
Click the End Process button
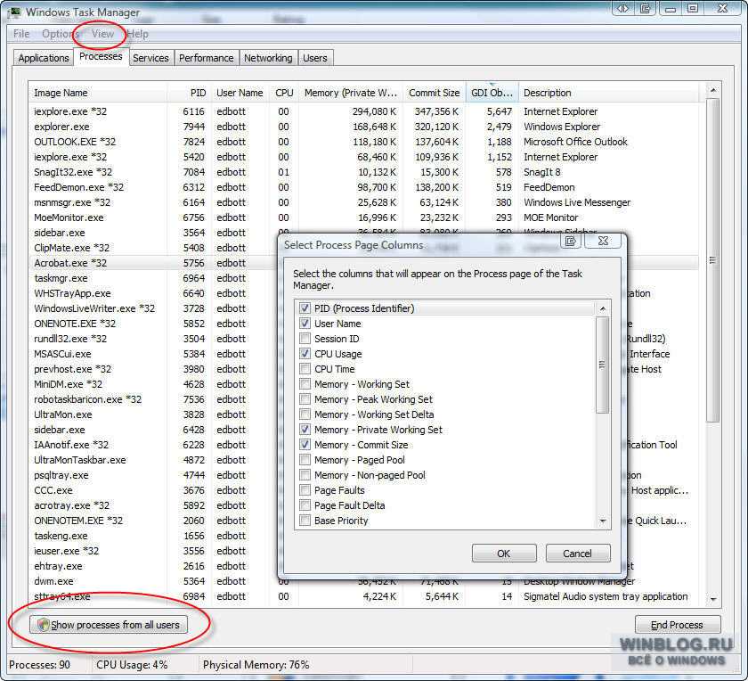[677, 625]
